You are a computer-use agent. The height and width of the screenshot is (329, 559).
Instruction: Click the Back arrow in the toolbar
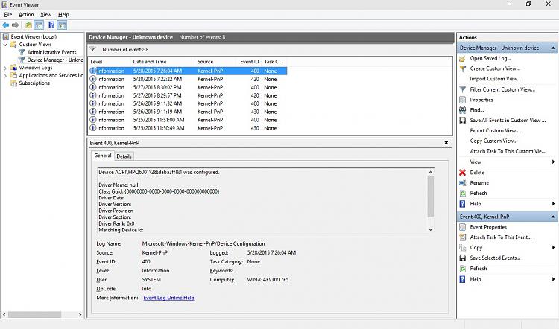pyautogui.click(x=6, y=25)
